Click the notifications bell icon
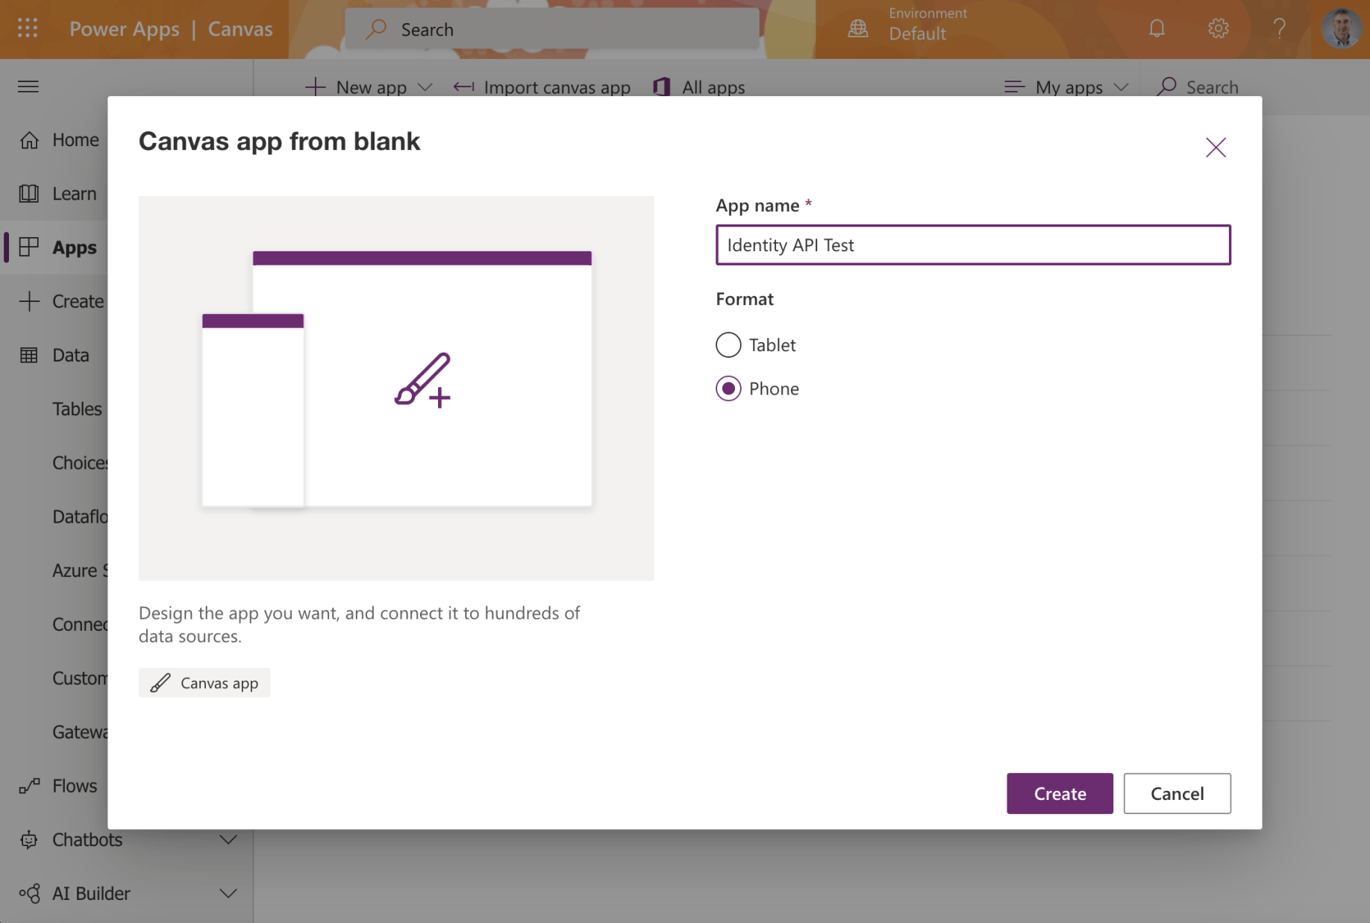 [x=1157, y=28]
